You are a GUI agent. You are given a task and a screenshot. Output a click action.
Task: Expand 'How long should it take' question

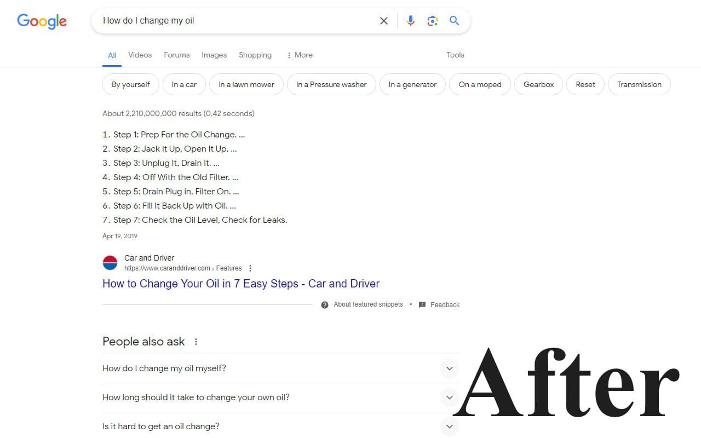point(449,397)
